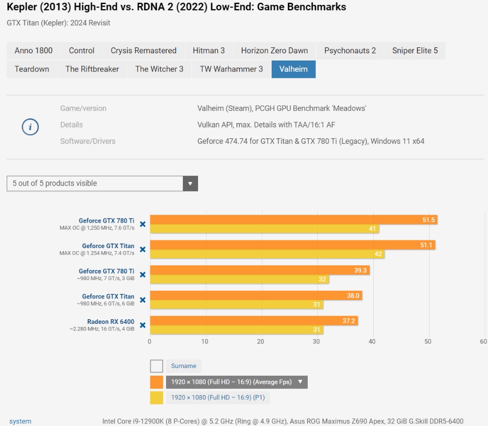
Task: Select The Witcher 3 tab
Action: point(159,69)
